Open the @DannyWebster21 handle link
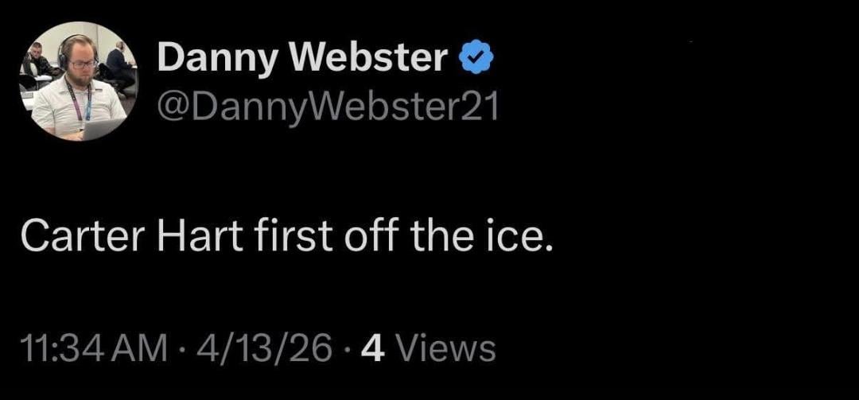 coord(328,107)
